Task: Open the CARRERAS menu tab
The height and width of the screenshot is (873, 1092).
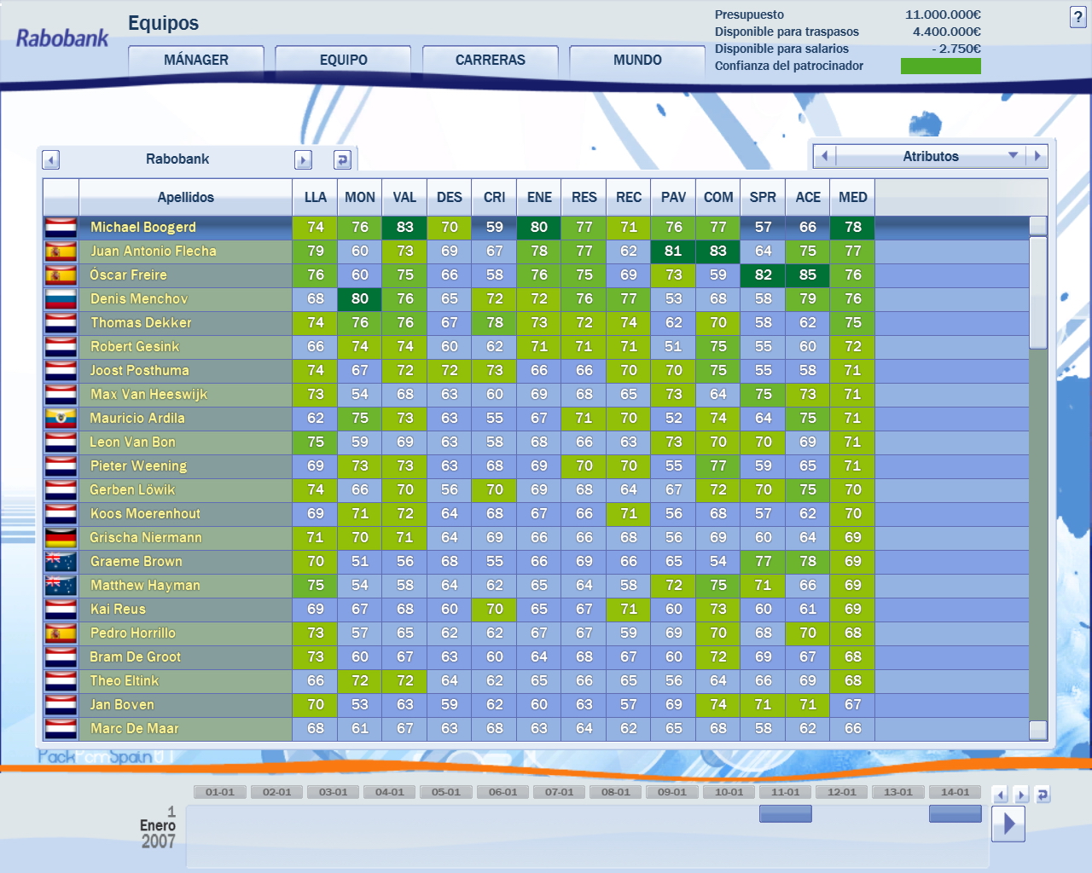Action: (x=491, y=61)
